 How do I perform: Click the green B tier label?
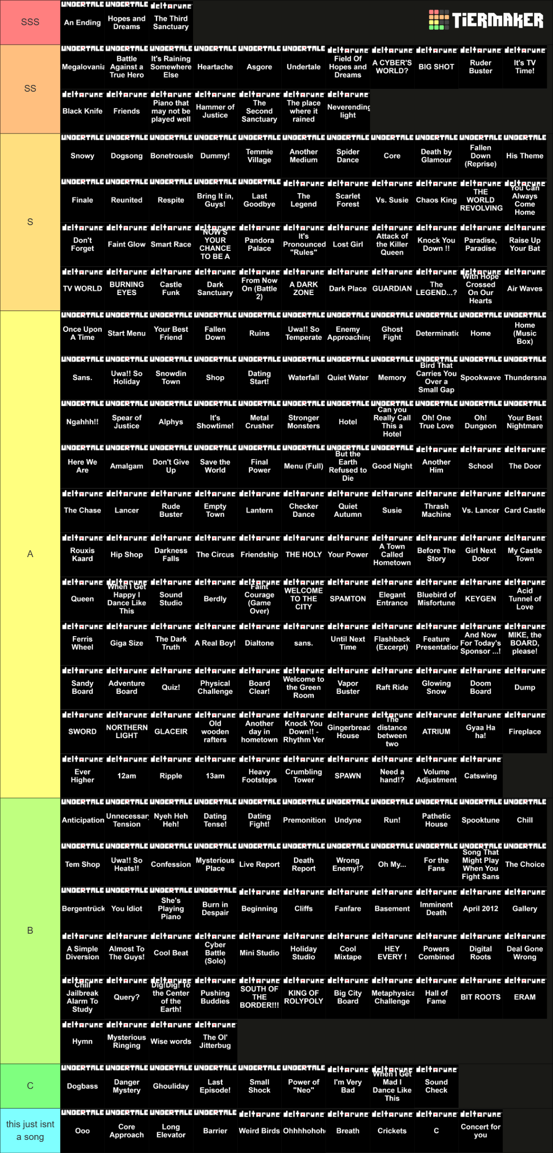pos(30,931)
